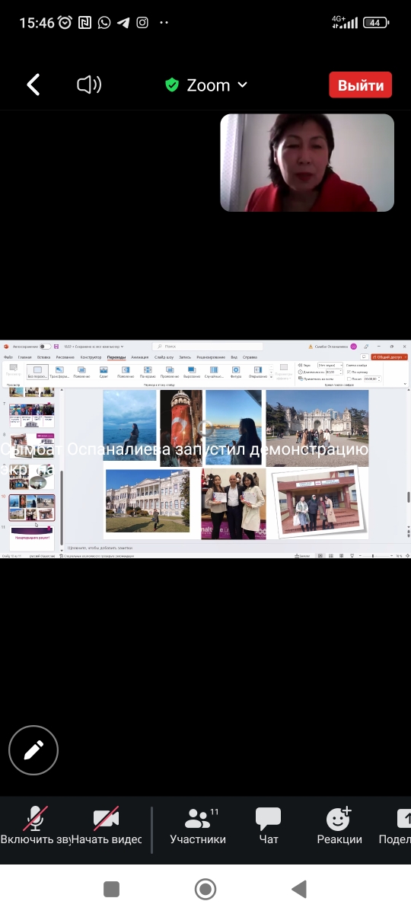Viewport: 411px width, 914px height.
Task: Open the Конструктор ribbon tab
Action: coord(91,357)
